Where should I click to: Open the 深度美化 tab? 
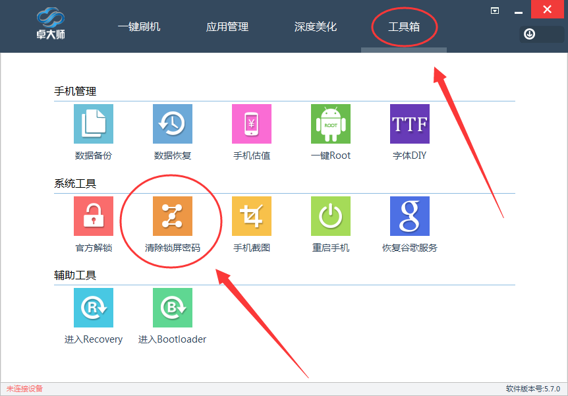tap(316, 28)
